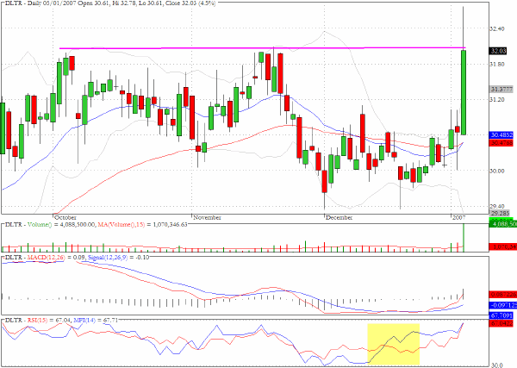This screenshot has height=368, width=517.
Task: Click the yellow highlighted RSI divergence region
Action: pyautogui.click(x=394, y=344)
